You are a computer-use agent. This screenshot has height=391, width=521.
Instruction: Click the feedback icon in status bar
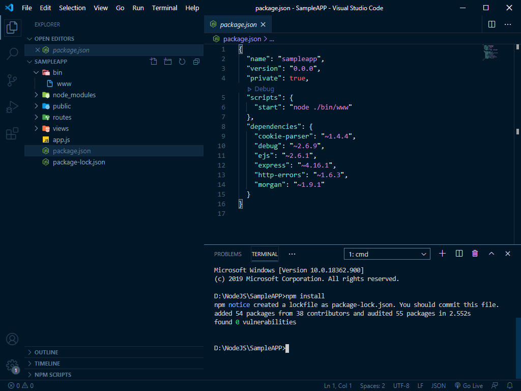pyautogui.click(x=495, y=386)
